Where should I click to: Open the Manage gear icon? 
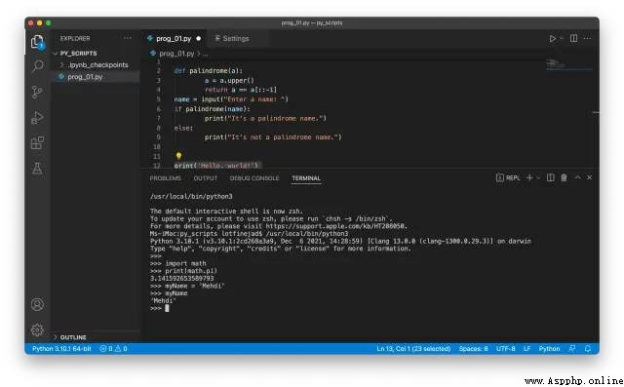[x=37, y=329]
